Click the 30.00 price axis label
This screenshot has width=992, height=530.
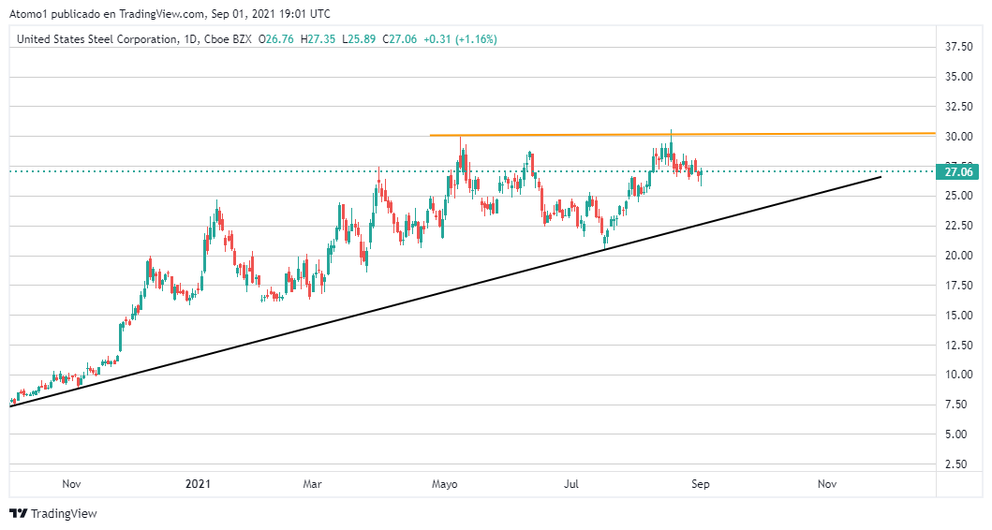coord(958,137)
